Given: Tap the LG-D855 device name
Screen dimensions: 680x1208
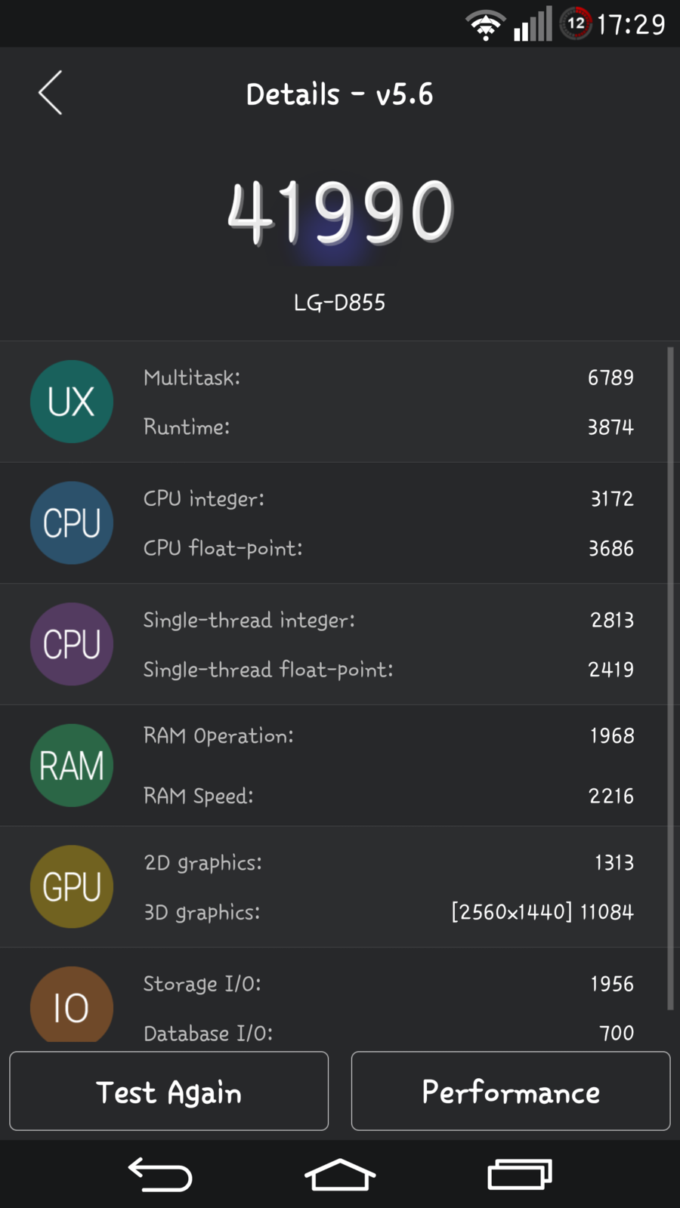Looking at the screenshot, I should 340,303.
